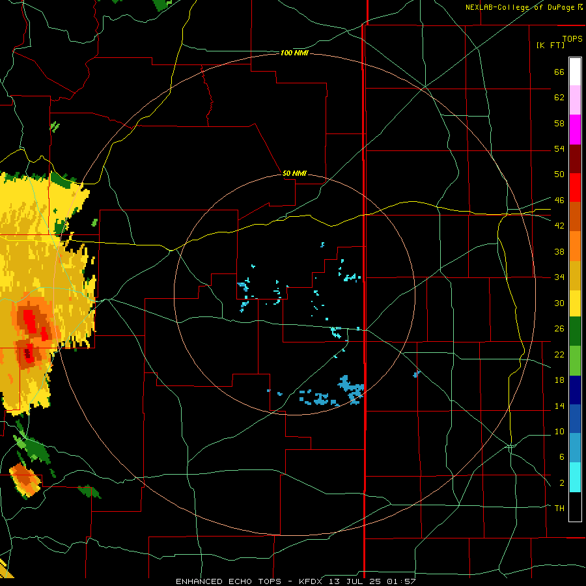Click the bright red 50 kft legend swatch
Viewport: 586px width, 586px height.
click(x=575, y=188)
